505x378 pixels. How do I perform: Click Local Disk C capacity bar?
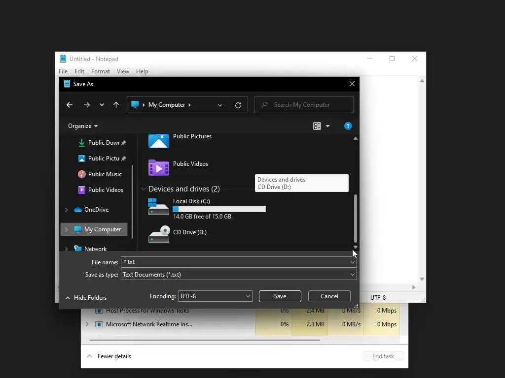(219, 209)
